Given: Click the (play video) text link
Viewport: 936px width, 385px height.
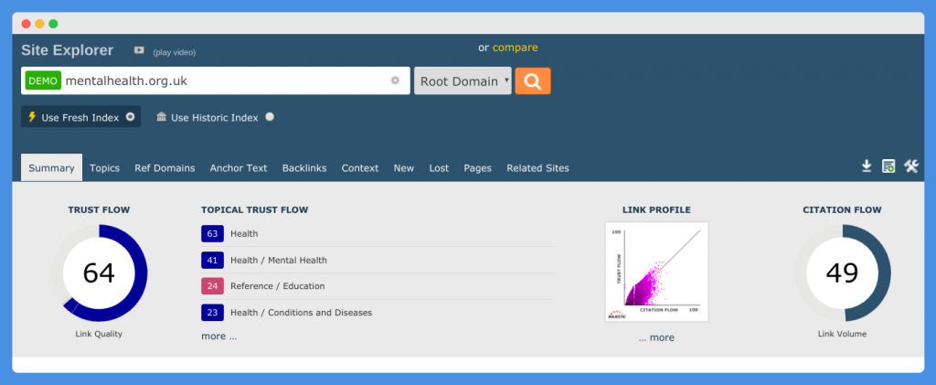Looking at the screenshot, I should pos(175,52).
